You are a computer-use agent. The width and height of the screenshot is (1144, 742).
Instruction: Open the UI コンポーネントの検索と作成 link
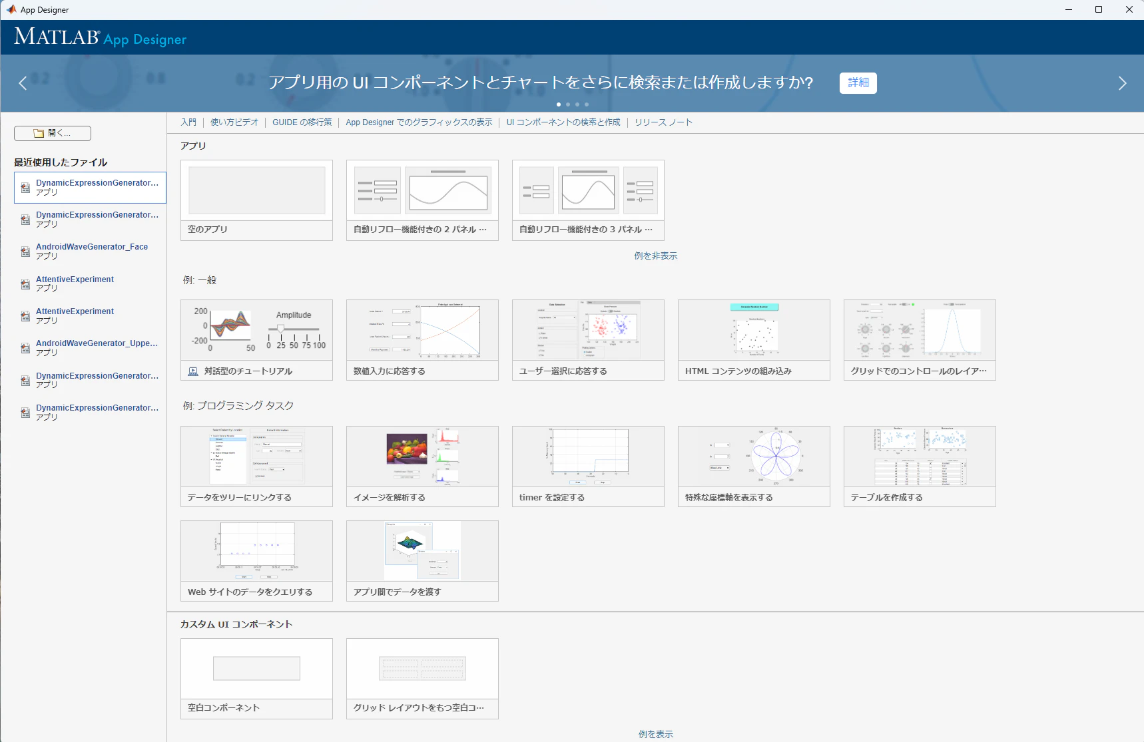pyautogui.click(x=563, y=122)
